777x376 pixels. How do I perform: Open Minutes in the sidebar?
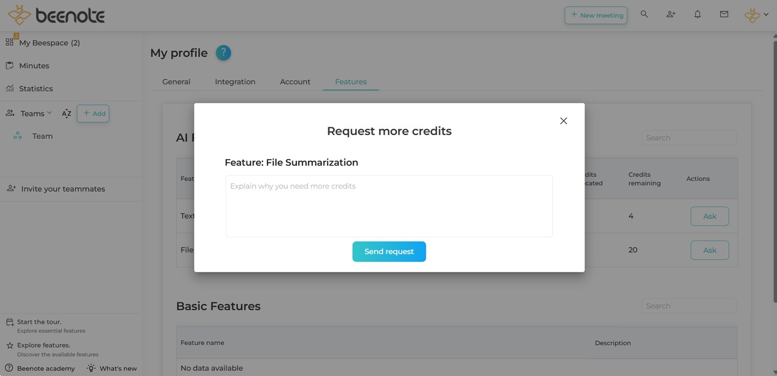[x=34, y=65]
